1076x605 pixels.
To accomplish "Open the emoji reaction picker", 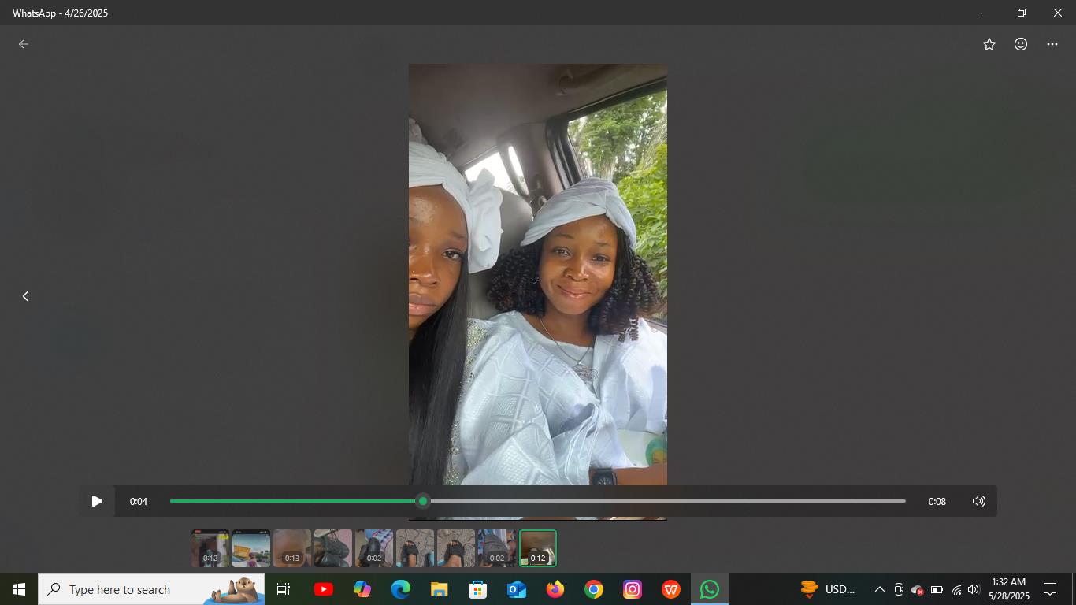I will 1021,44.
